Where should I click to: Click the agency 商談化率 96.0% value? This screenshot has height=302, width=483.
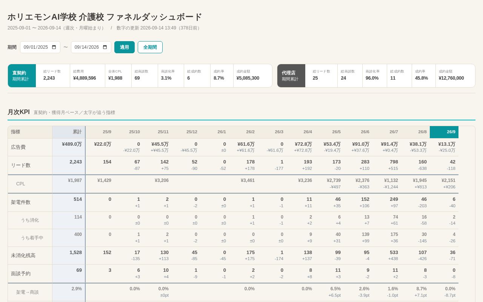(372, 78)
